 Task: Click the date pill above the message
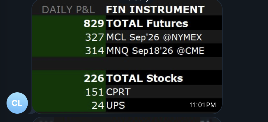[x=136, y=1]
